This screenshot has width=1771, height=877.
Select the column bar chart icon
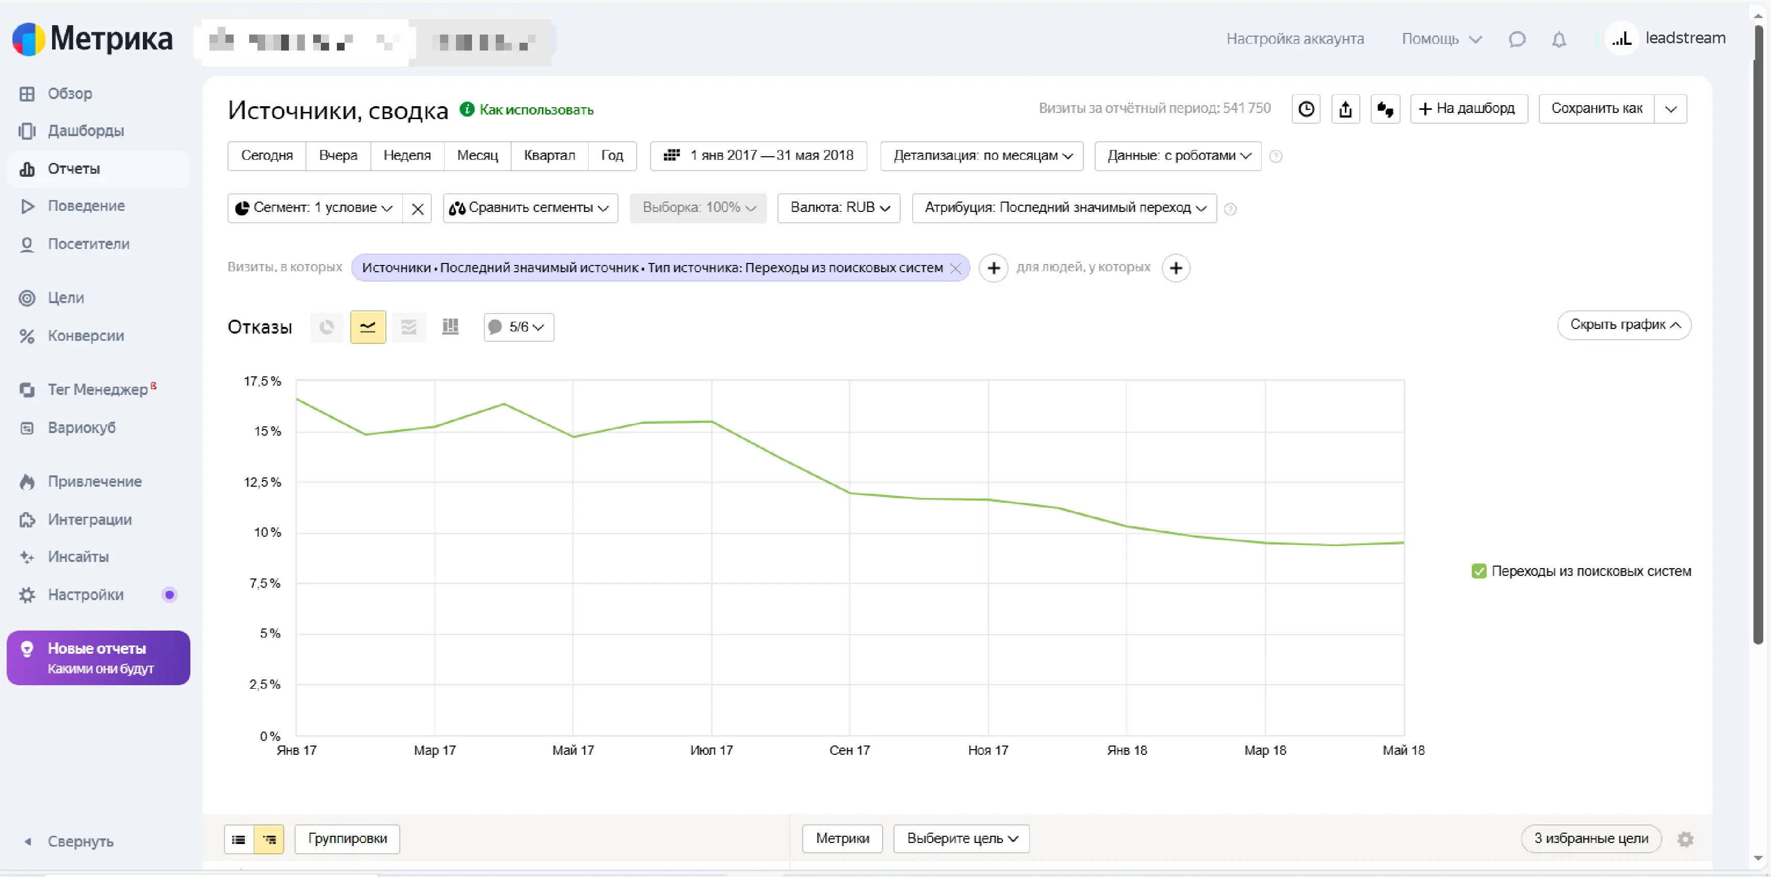(x=450, y=326)
